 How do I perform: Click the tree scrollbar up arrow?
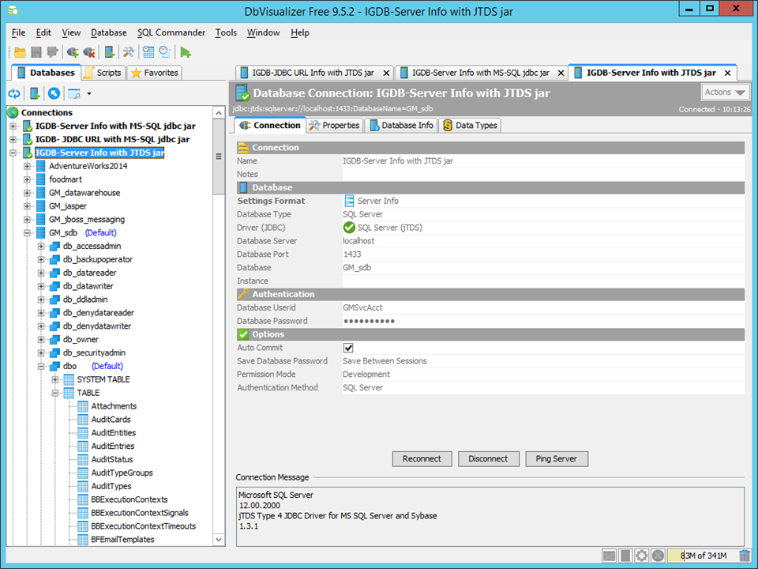coord(219,113)
